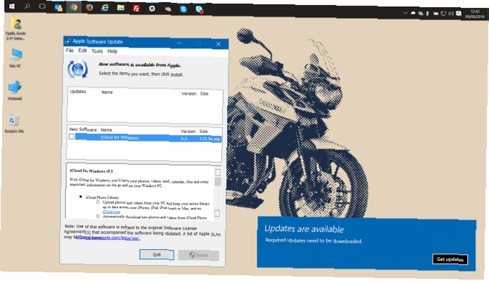
Task: Click Skype S icon in system tray
Action: (x=427, y=13)
